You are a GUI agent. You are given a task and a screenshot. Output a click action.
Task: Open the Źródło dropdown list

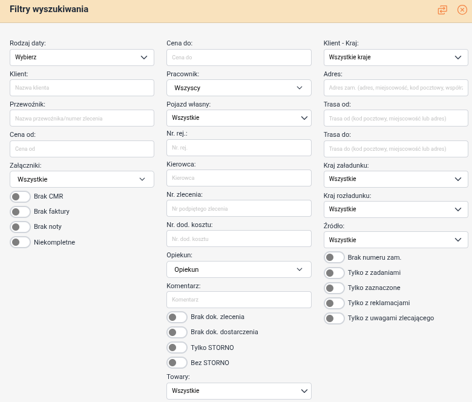pyautogui.click(x=396, y=240)
